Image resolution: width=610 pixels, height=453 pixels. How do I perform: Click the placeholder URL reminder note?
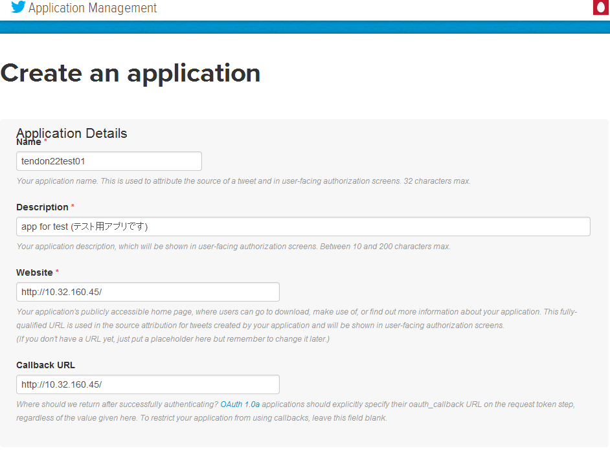tap(173, 339)
